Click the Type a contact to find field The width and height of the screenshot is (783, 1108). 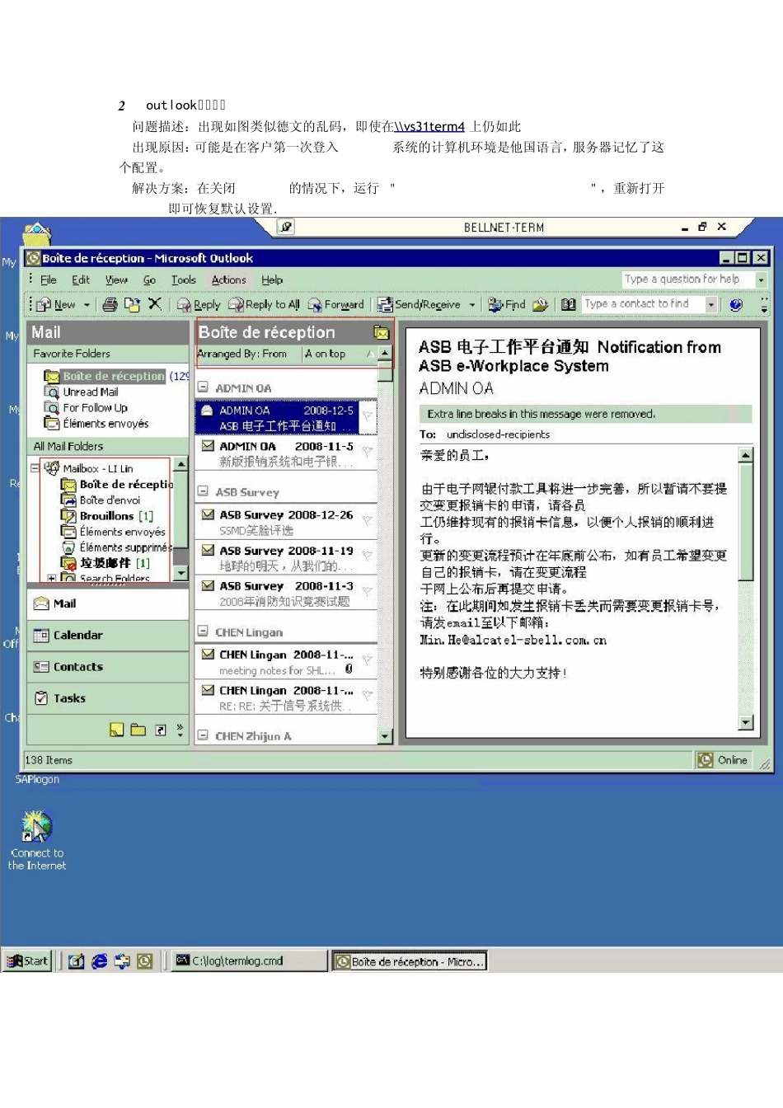(x=642, y=304)
